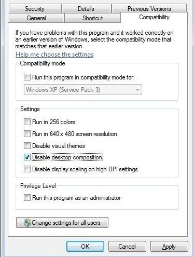Click the Apply button
Image resolution: width=194 pixels, height=257 pixels.
(169, 246)
